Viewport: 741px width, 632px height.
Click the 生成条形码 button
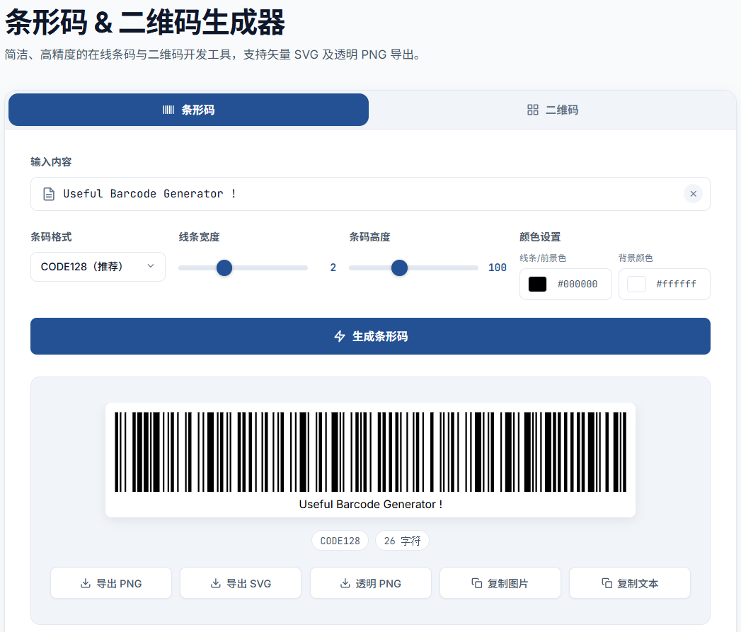[371, 336]
